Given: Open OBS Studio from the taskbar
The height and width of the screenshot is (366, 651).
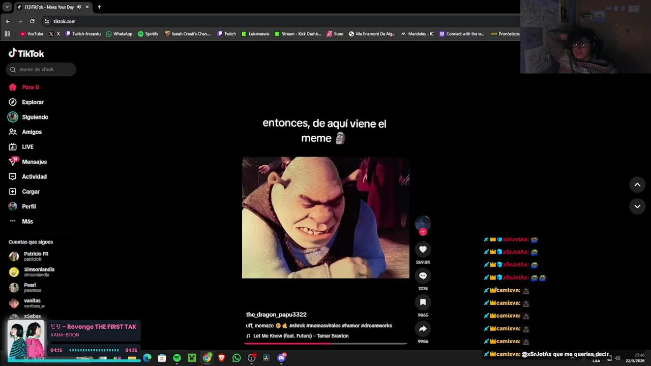Looking at the screenshot, I should tap(251, 358).
